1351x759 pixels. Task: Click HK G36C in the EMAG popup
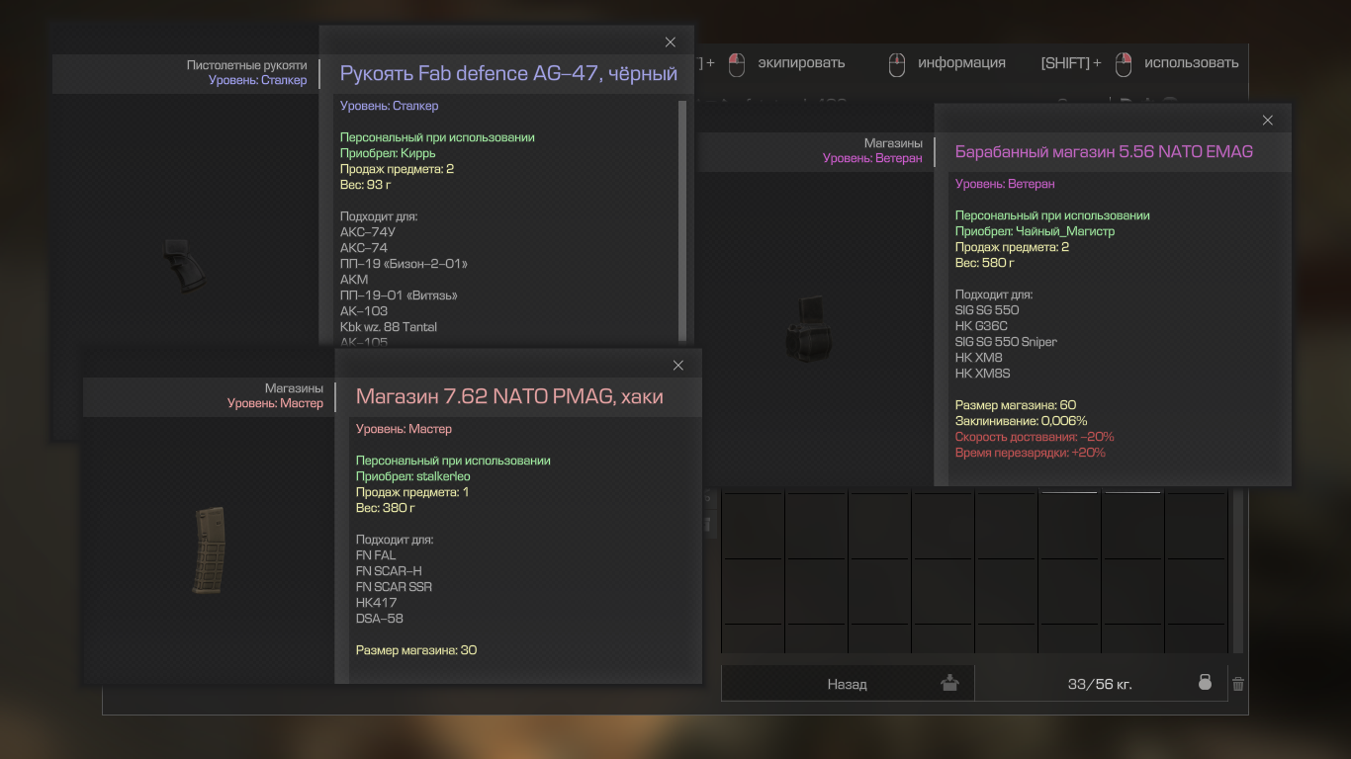coord(981,326)
